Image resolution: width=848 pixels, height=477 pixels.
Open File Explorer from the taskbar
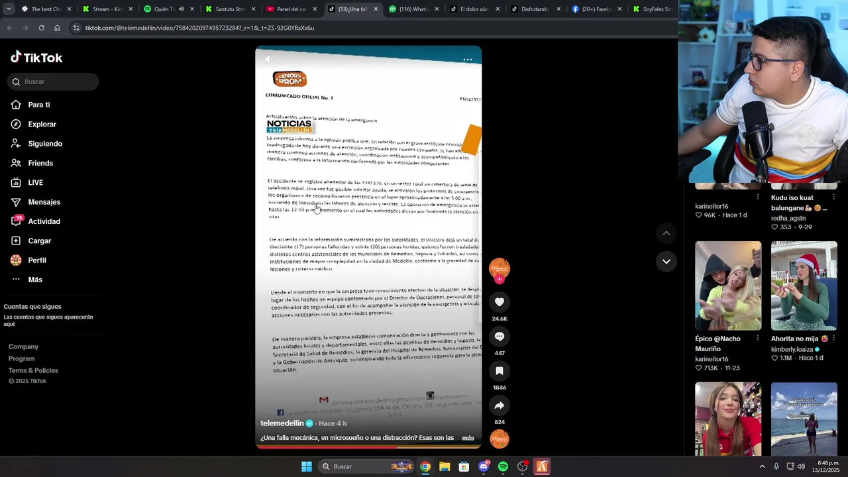(x=445, y=466)
